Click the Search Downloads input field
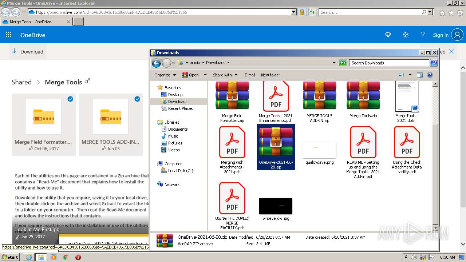The width and height of the screenshot is (466, 262). pos(389,63)
